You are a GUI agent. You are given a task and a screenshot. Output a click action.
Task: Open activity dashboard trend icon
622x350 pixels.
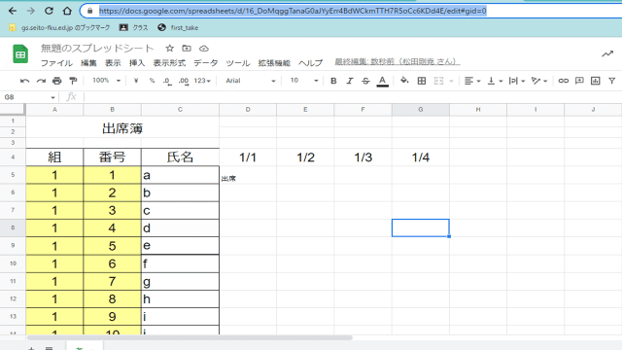(607, 54)
